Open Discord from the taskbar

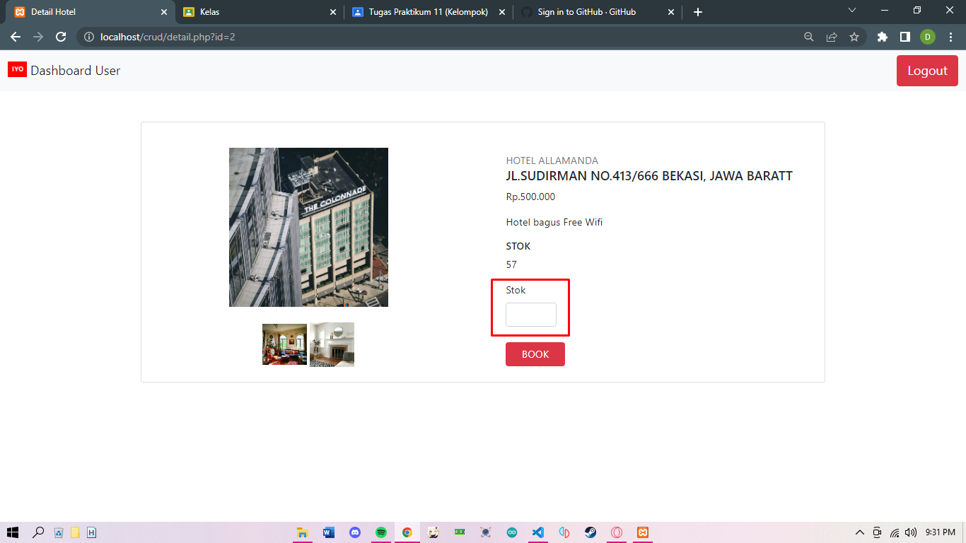pyautogui.click(x=354, y=532)
